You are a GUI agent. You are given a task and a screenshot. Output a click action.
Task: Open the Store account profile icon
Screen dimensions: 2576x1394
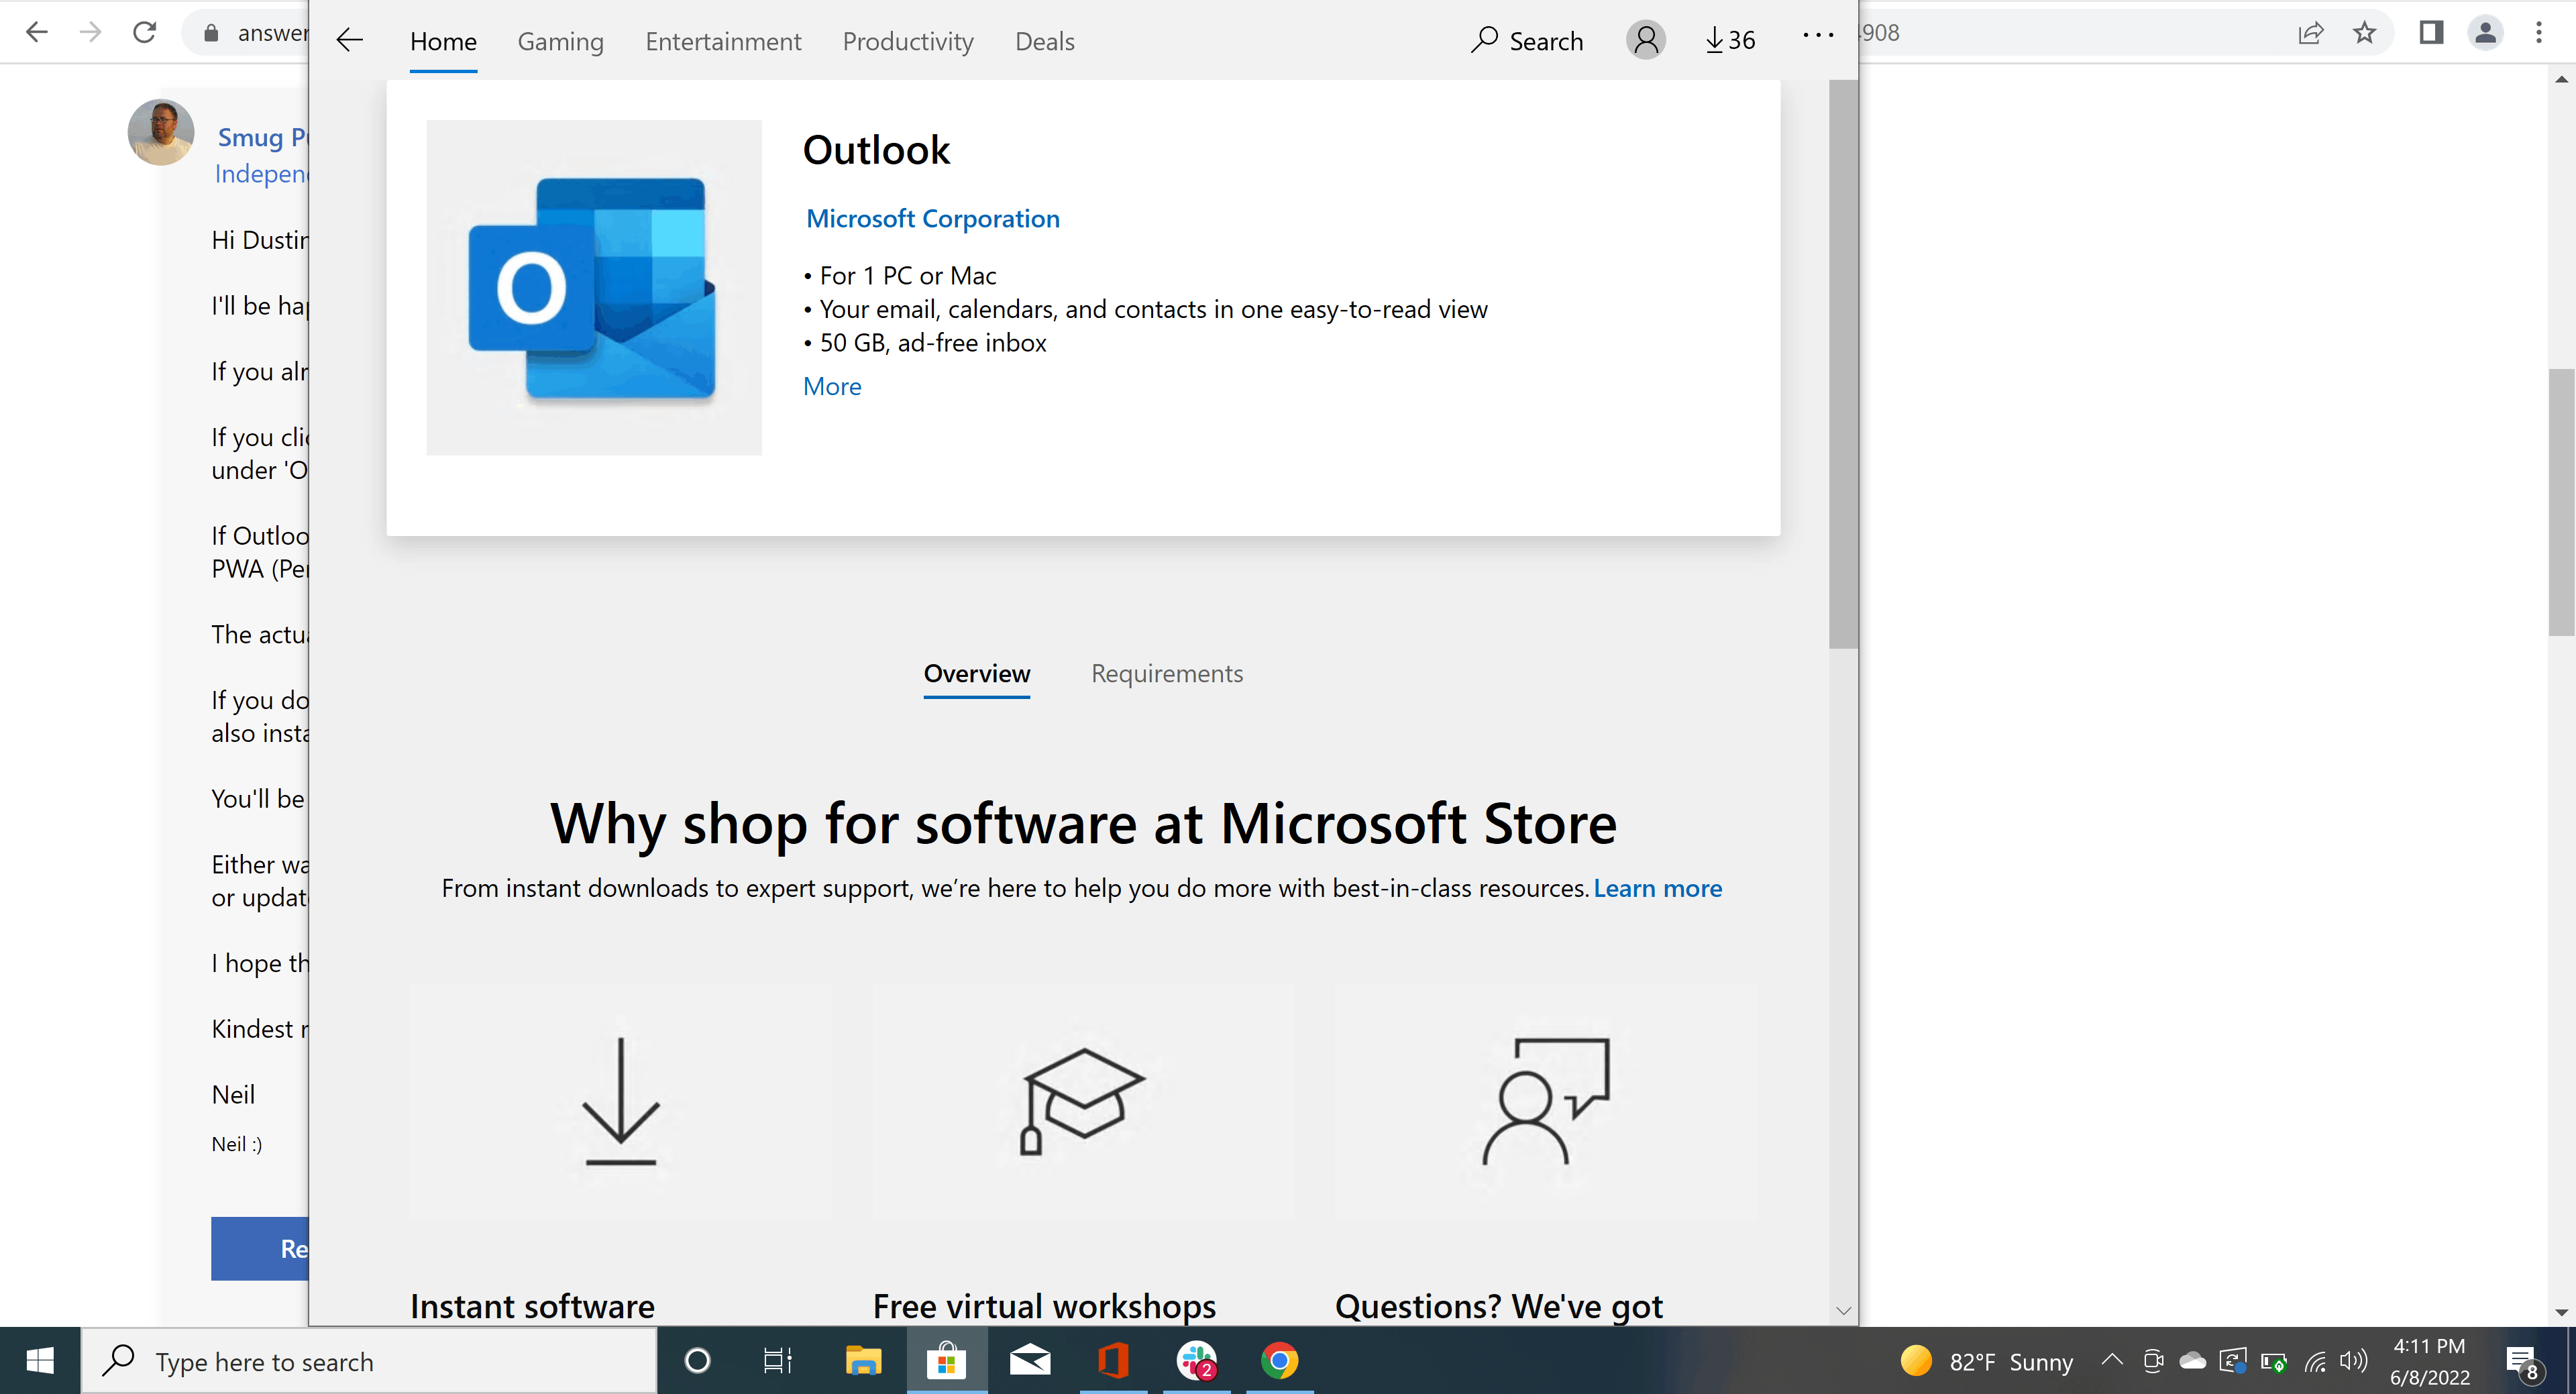tap(1645, 40)
